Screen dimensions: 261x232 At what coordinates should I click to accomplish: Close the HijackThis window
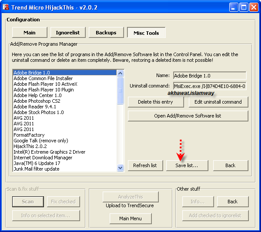tap(254, 7)
